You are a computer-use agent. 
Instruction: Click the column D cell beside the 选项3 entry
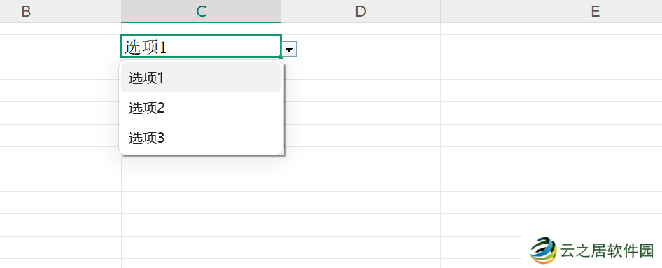[x=360, y=136]
